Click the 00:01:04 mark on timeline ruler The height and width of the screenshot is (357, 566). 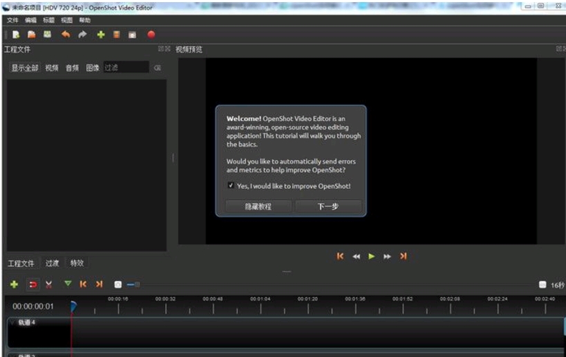[x=261, y=299]
